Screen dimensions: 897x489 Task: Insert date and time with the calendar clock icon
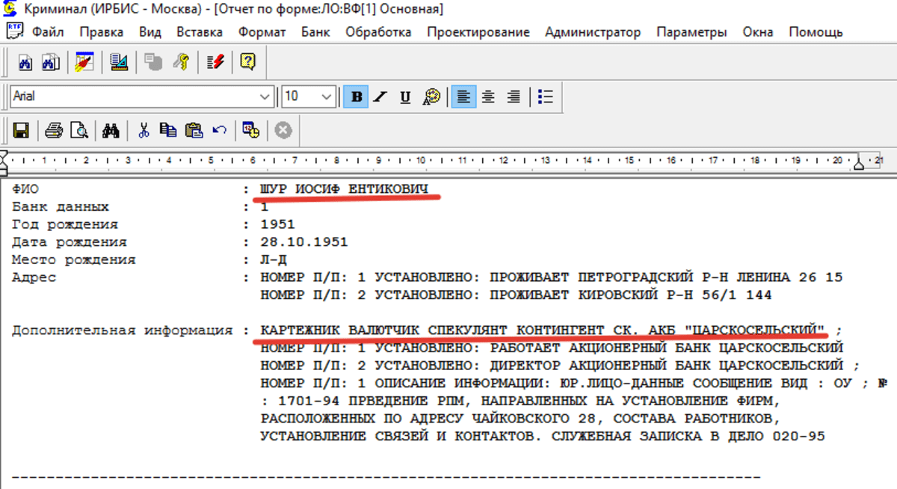pos(251,131)
